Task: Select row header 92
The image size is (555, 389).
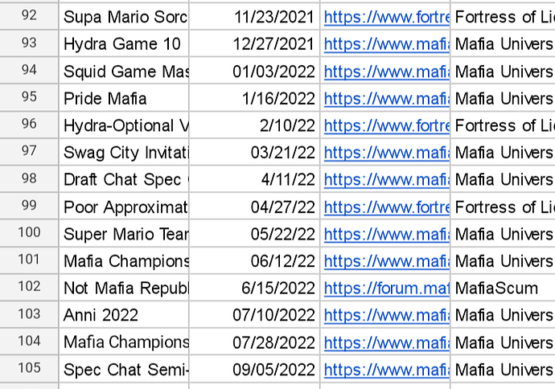Action: click(x=29, y=15)
